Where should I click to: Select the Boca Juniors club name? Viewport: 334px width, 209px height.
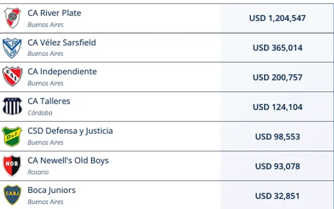51,190
